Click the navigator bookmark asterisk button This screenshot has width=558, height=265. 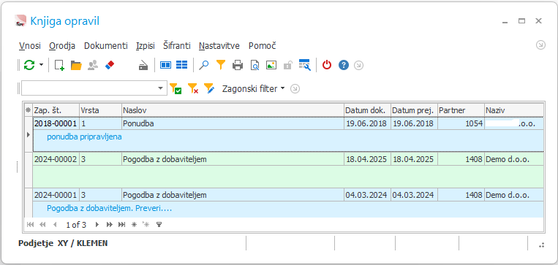click(134, 225)
